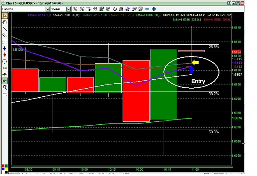Pick the red down arrow marker tool
The width and height of the screenshot is (257, 176).
5,55
